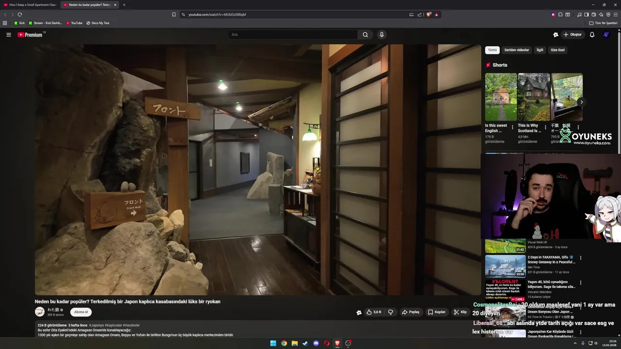The width and height of the screenshot is (621, 349).
Task: Open the Takayama Gifu video thumbnail
Action: [506, 266]
